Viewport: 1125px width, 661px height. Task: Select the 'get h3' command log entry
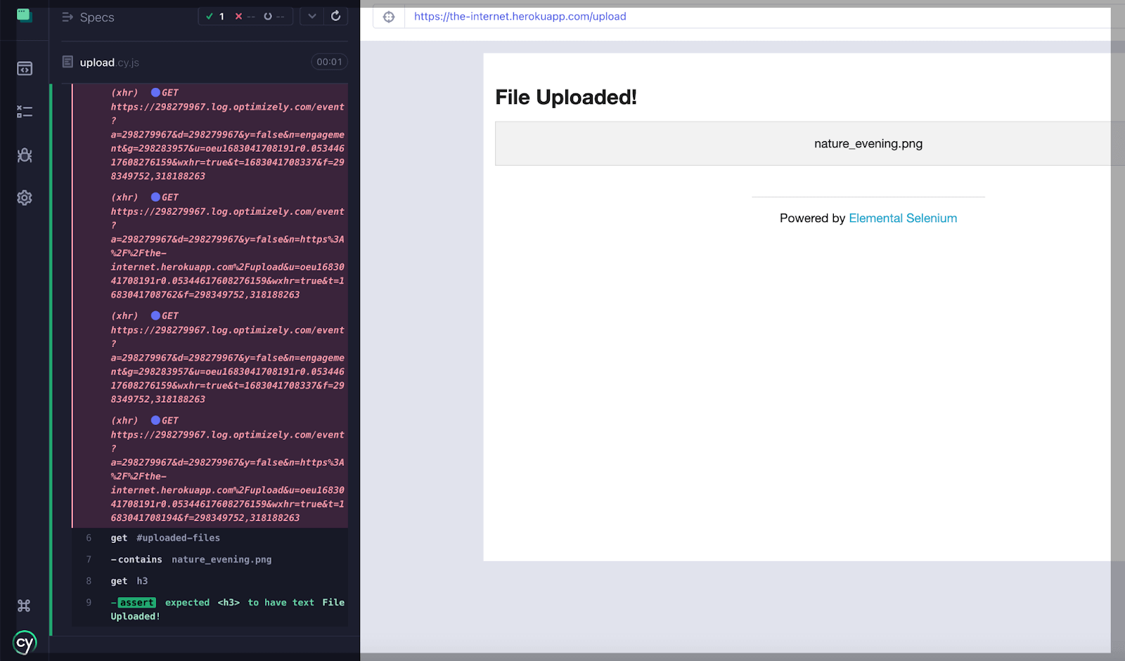pos(129,581)
